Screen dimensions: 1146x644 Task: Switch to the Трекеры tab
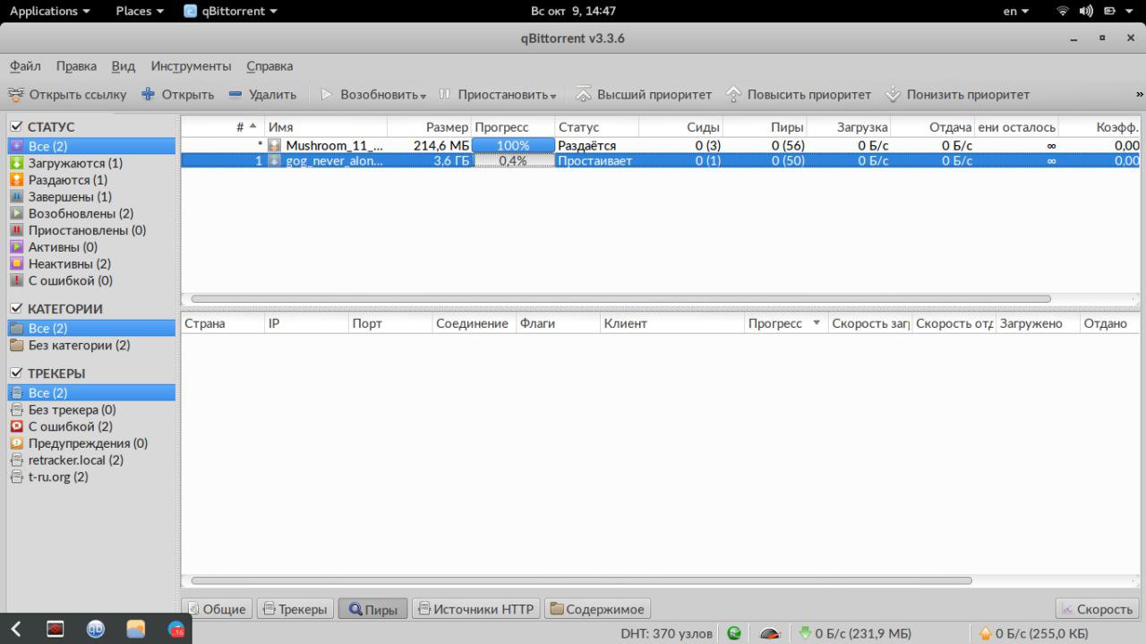pos(294,609)
